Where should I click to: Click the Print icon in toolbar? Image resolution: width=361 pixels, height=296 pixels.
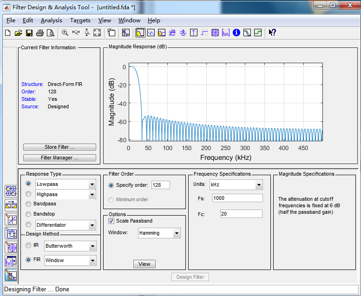tap(40, 33)
